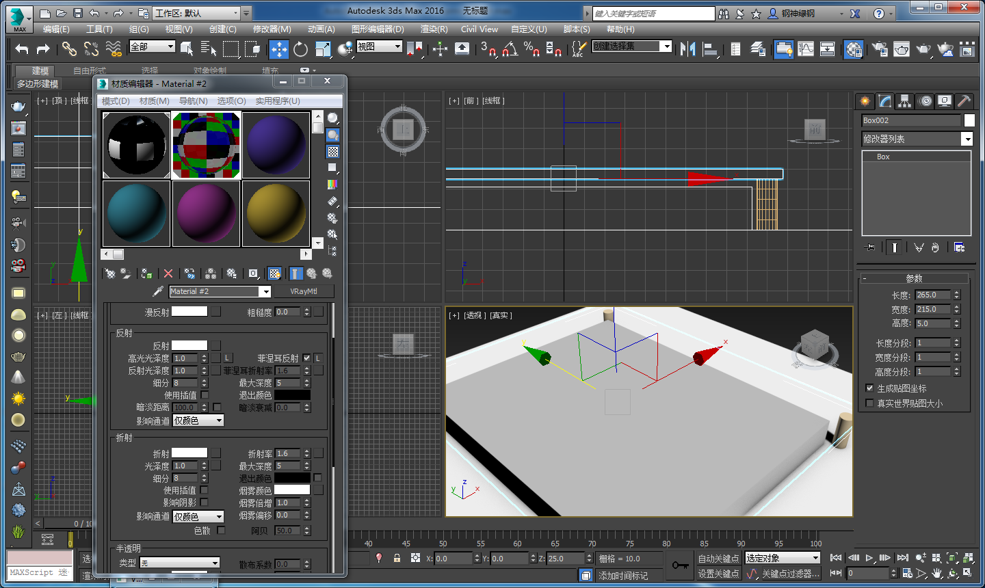Activate the Select and Scale tool
This screenshot has height=588, width=985.
[x=323, y=49]
